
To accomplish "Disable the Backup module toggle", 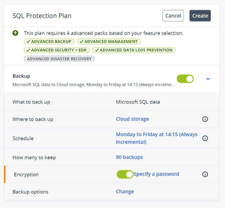I will tap(185, 79).
